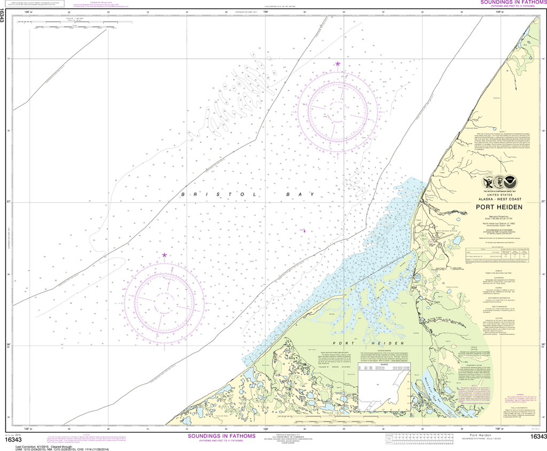Viewport: 547px width, 451px height.
Task: Click the radio tower symbol near shore
Action: 447,268
